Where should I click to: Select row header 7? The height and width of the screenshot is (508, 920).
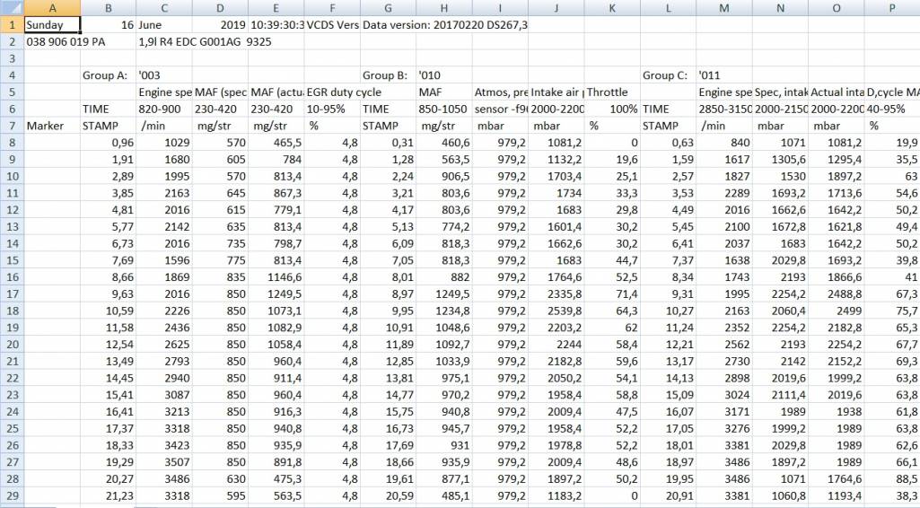coord(12,126)
